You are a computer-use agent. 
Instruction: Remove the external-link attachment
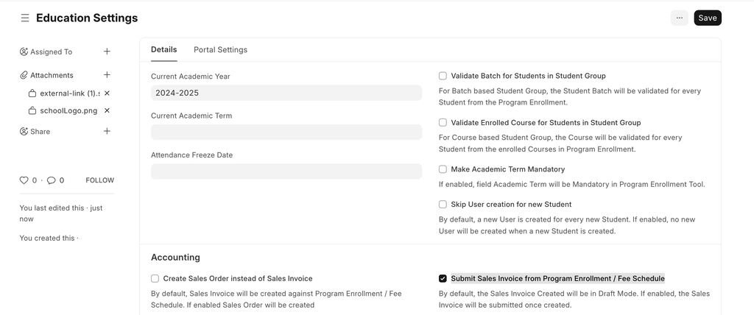coord(107,93)
